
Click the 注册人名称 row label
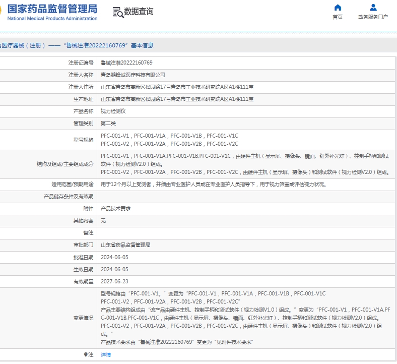coord(81,75)
